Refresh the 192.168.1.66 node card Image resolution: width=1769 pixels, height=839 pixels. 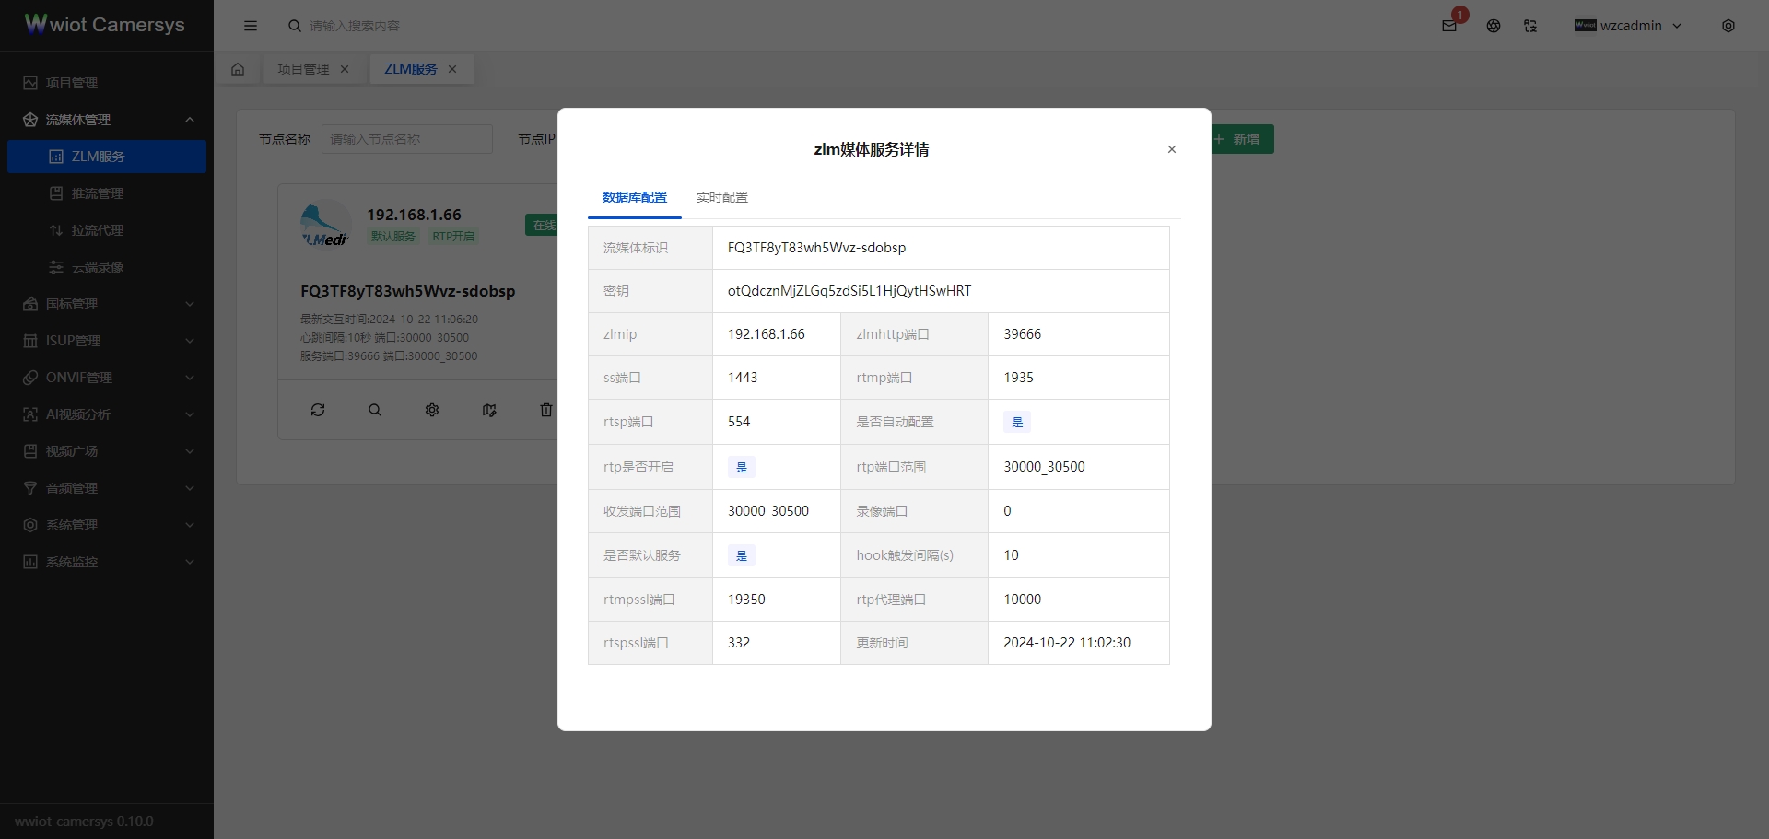[317, 410]
